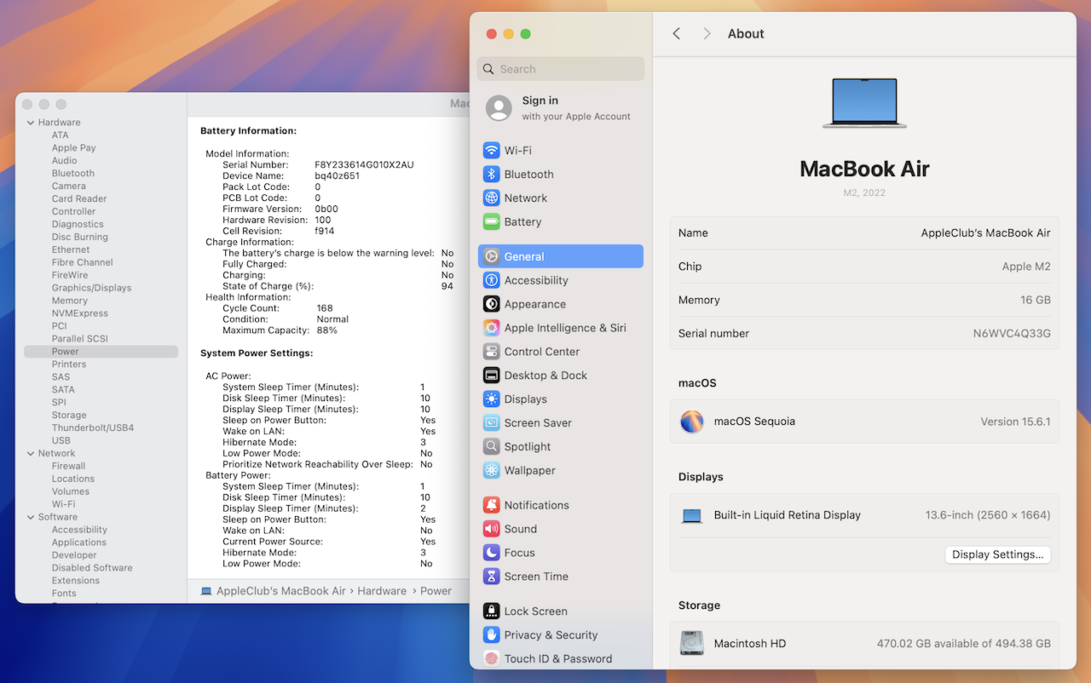The height and width of the screenshot is (683, 1091).
Task: Click the Bluetooth icon in Settings sidebar
Action: pyautogui.click(x=491, y=175)
